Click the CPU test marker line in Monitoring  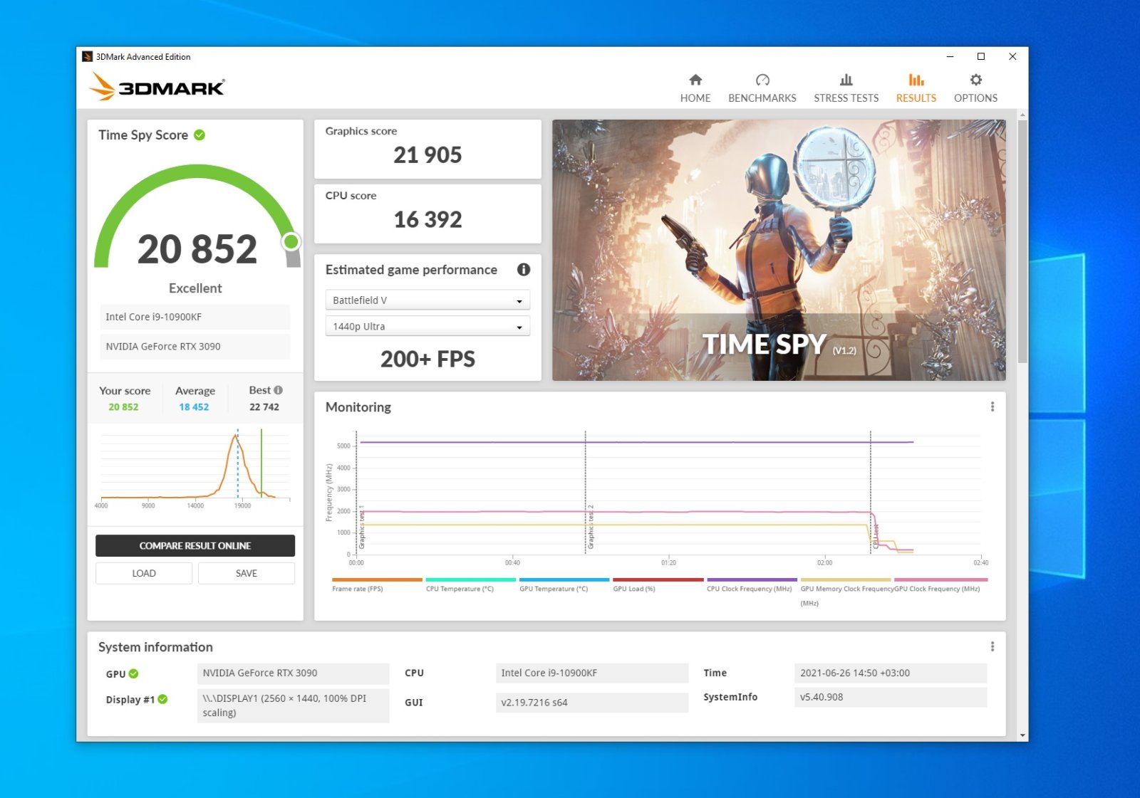[x=870, y=493]
